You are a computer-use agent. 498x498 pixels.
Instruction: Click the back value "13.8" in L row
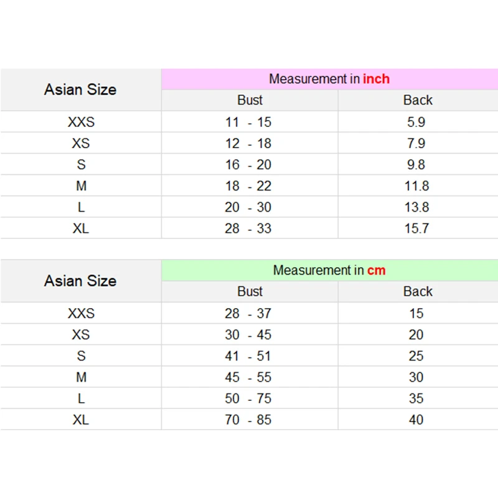416,207
